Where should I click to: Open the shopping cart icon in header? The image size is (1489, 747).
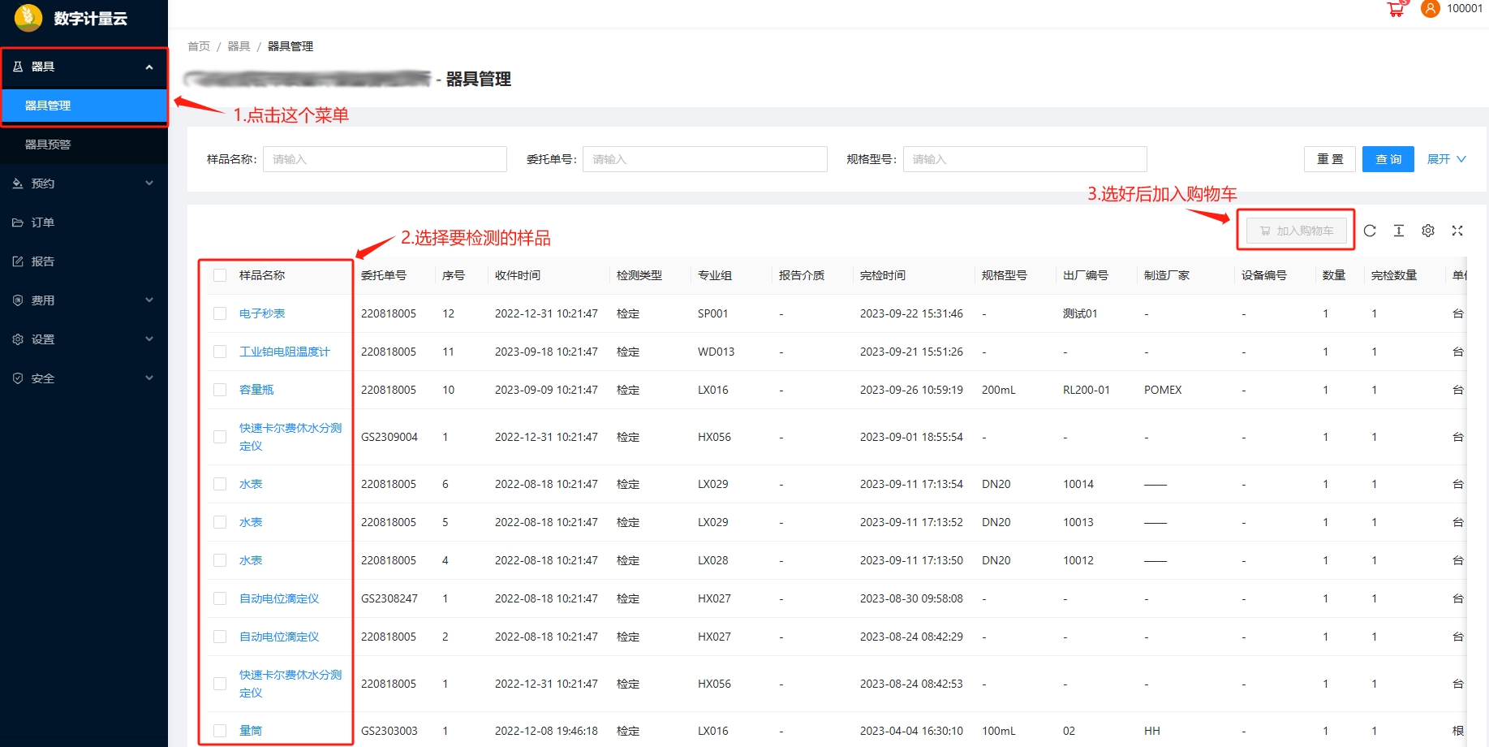[x=1396, y=9]
